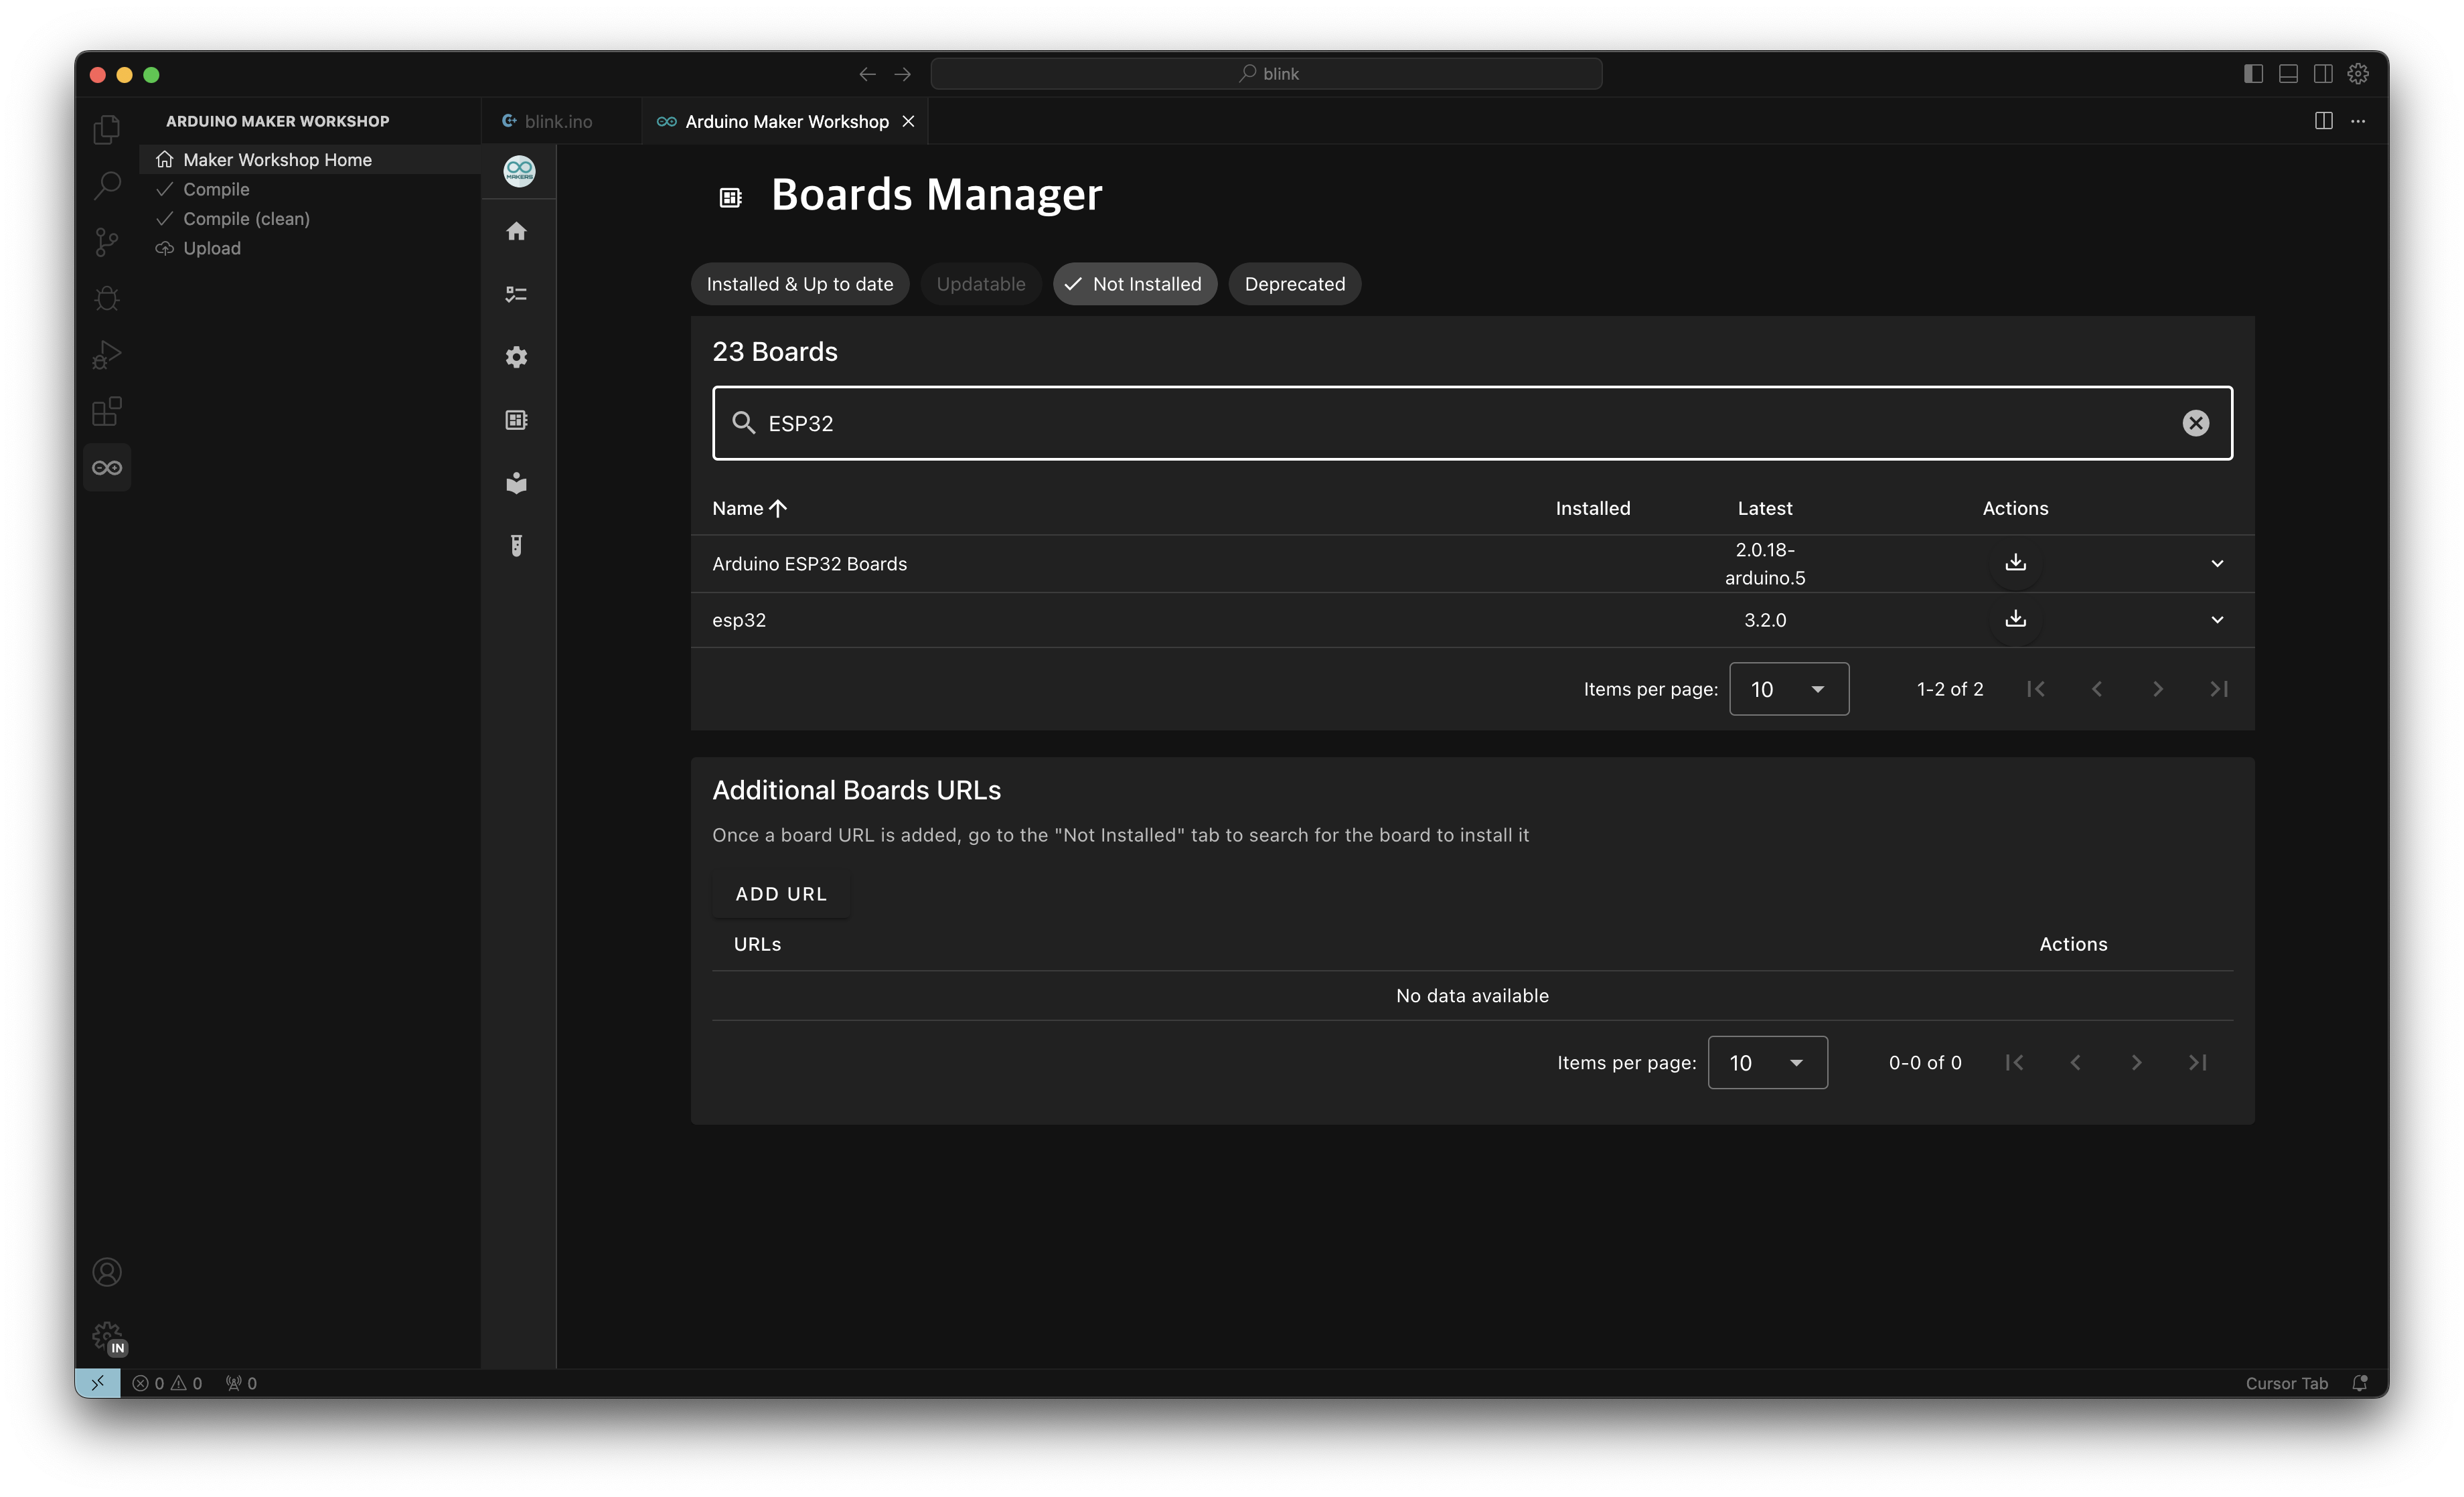The width and height of the screenshot is (2464, 1497).
Task: Click download icon for esp32 board
Action: (2015, 619)
